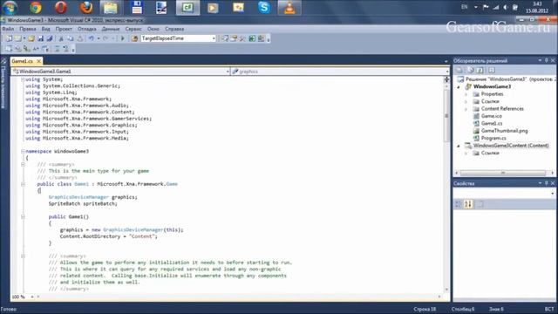The height and width of the screenshot is (314, 558).
Task: Click the split-editor handle above the vertical scrollbar
Action: (x=446, y=79)
